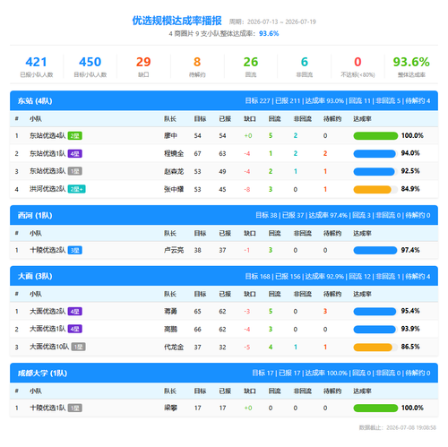Select the 大面优选2队 row name
The width and height of the screenshot is (448, 447).
(47, 312)
